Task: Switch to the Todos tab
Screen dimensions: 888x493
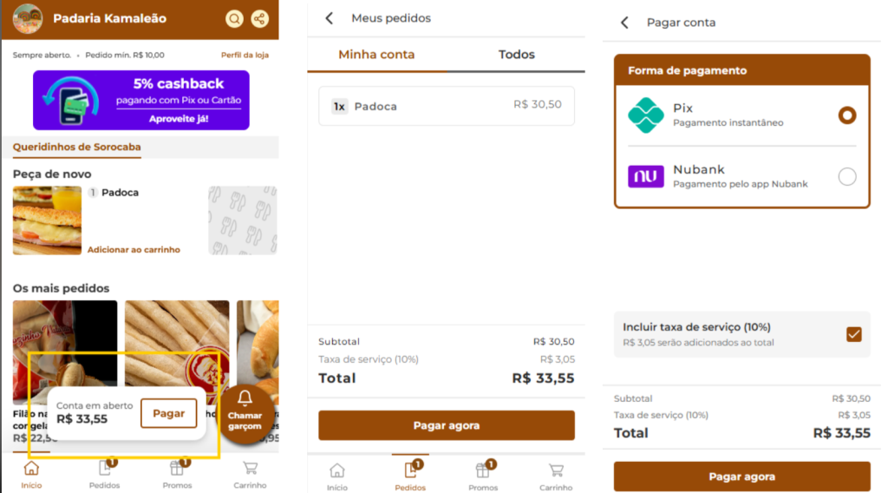Action: click(516, 55)
